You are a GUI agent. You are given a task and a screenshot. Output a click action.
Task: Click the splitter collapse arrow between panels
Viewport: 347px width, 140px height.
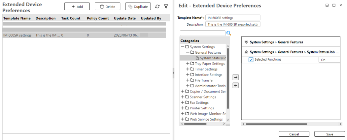pyautogui.click(x=173, y=73)
